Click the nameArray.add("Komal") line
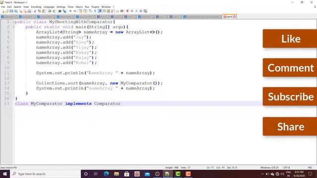The height and width of the screenshot is (178, 317). tap(66, 63)
